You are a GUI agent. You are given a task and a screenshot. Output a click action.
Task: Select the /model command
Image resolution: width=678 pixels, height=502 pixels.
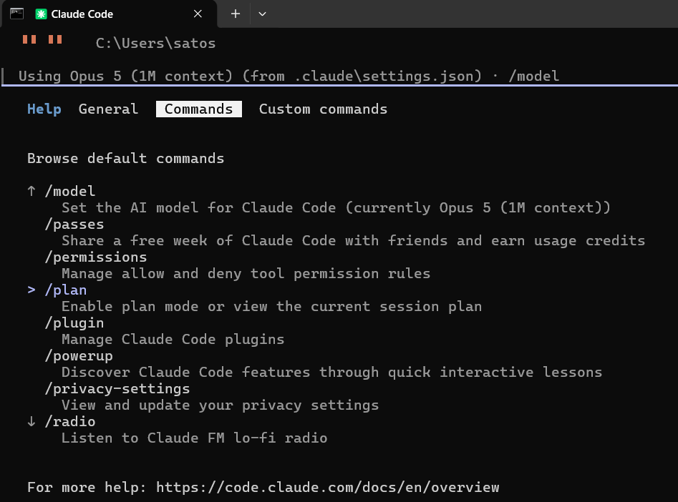point(70,191)
